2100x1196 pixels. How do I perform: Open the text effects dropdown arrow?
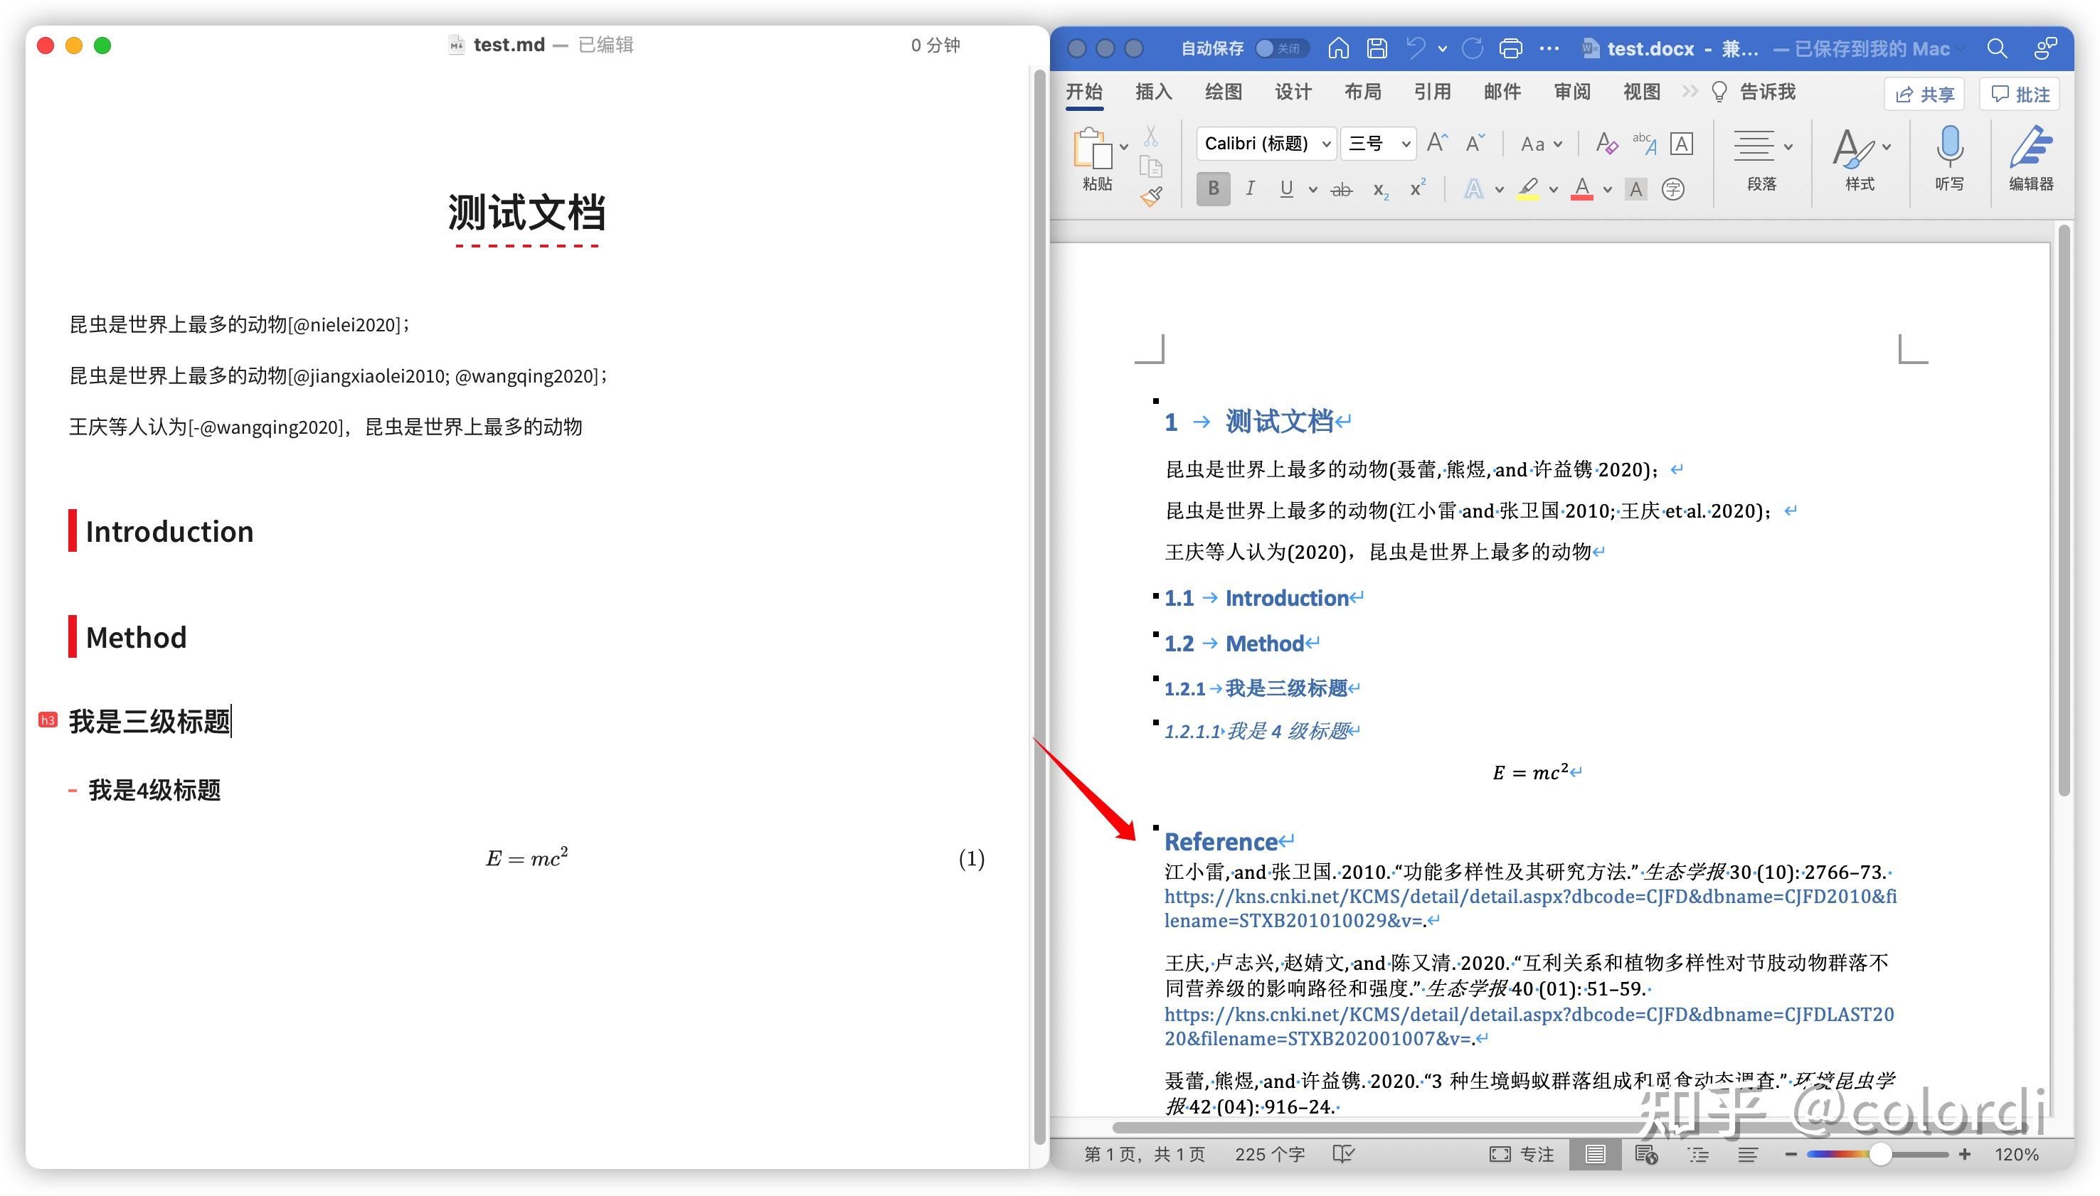click(x=1500, y=190)
